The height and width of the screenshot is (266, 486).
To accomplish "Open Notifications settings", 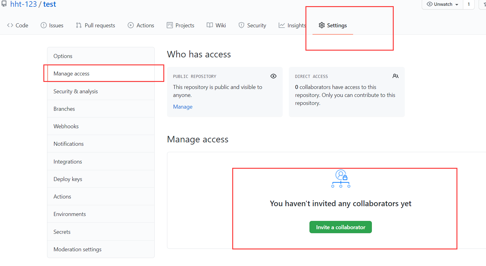I will (101, 144).
